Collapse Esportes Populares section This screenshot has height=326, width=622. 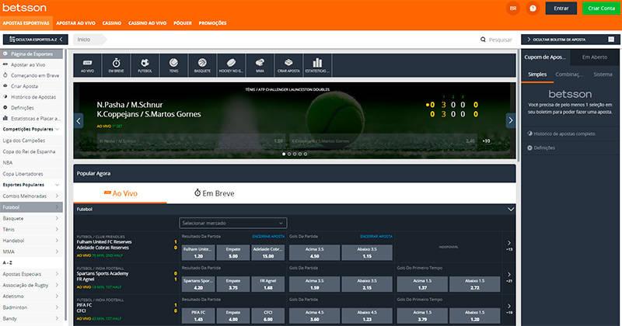pos(57,185)
